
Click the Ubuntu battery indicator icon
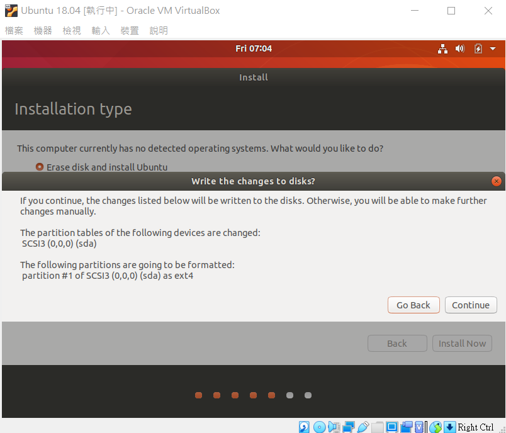pyautogui.click(x=478, y=48)
